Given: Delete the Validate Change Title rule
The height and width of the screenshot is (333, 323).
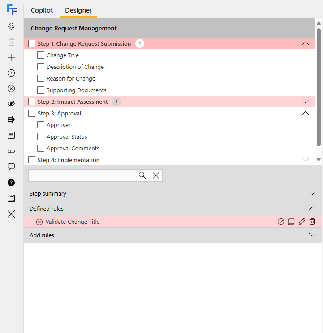Looking at the screenshot, I should [312, 222].
